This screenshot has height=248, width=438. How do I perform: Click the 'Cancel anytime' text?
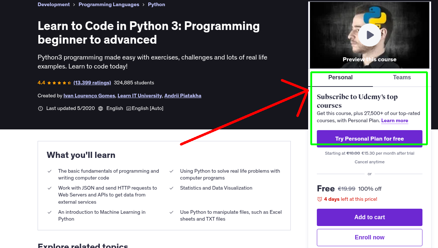370,162
